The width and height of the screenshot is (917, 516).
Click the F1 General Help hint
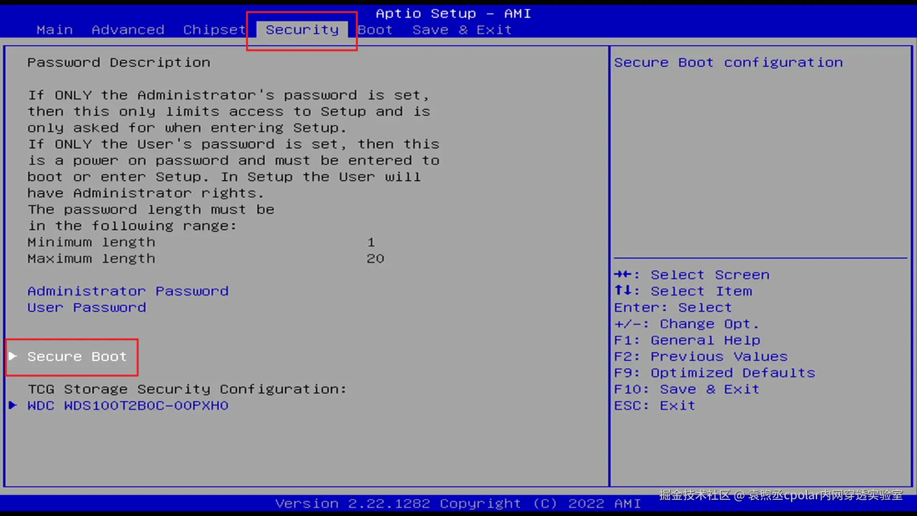coord(687,340)
